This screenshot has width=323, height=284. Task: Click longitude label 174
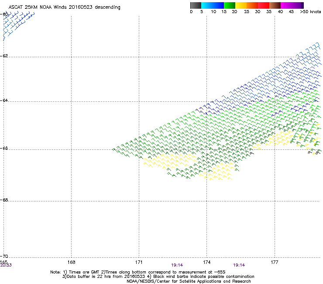pyautogui.click(x=206, y=262)
